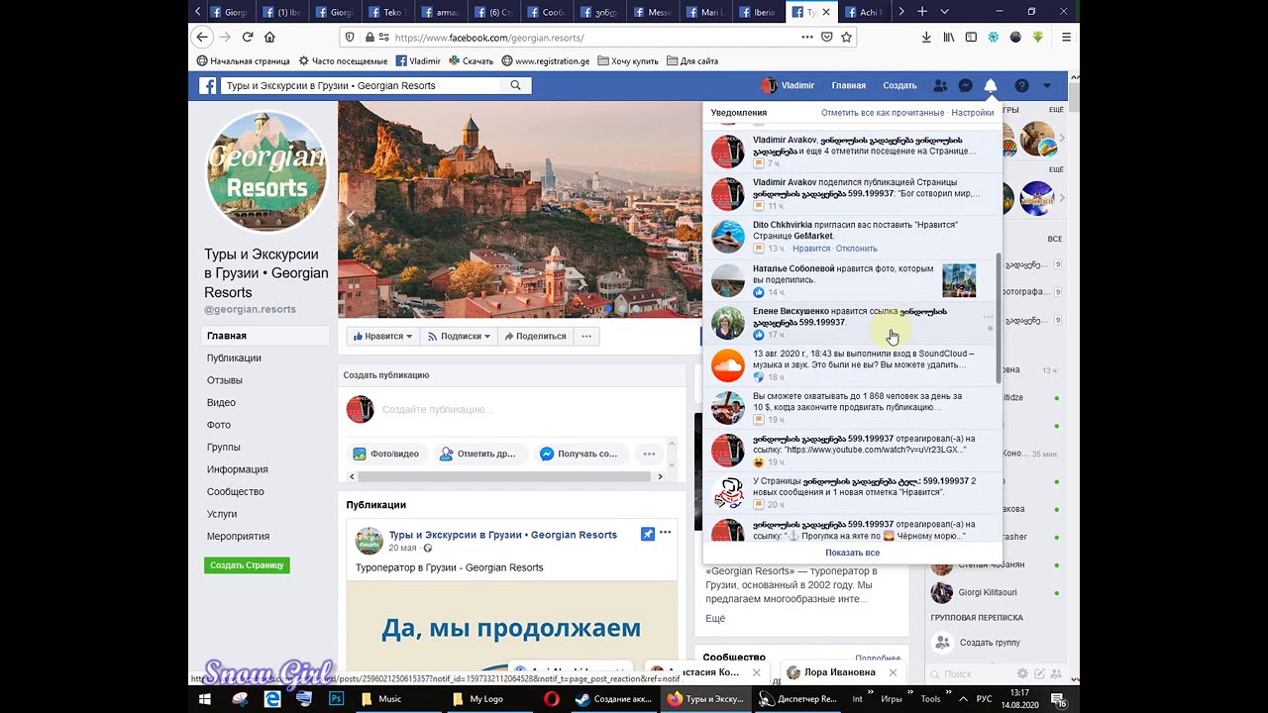Screen dimensions: 1268x713
Task: Click Georgian Resorts profile picture
Action: tap(265, 171)
